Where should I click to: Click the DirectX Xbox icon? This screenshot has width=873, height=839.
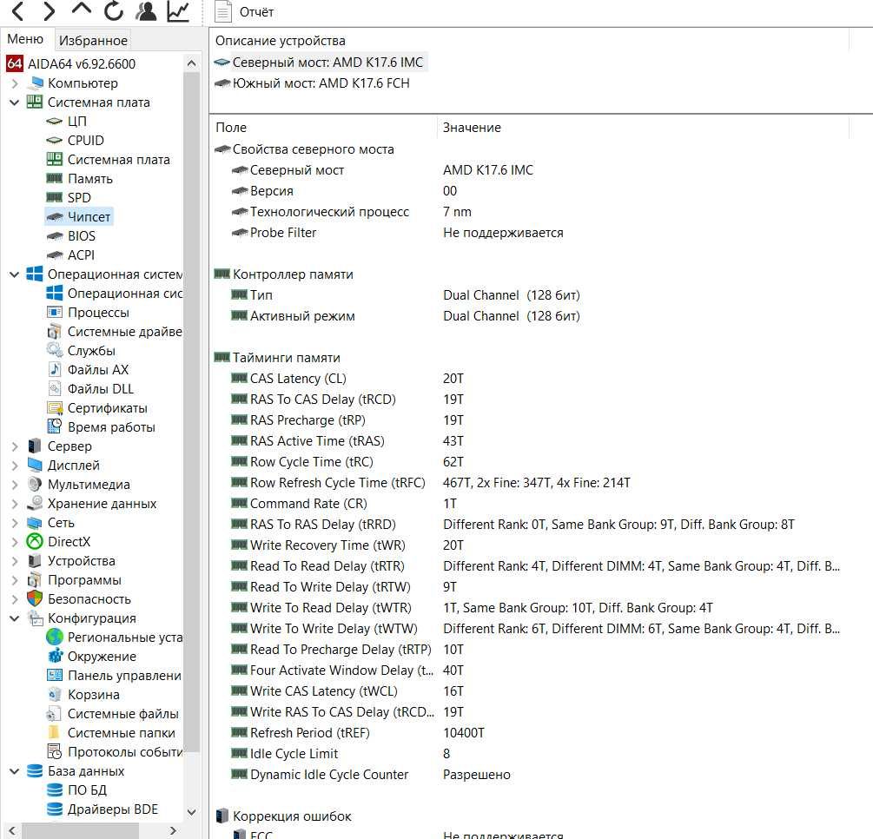click(35, 542)
